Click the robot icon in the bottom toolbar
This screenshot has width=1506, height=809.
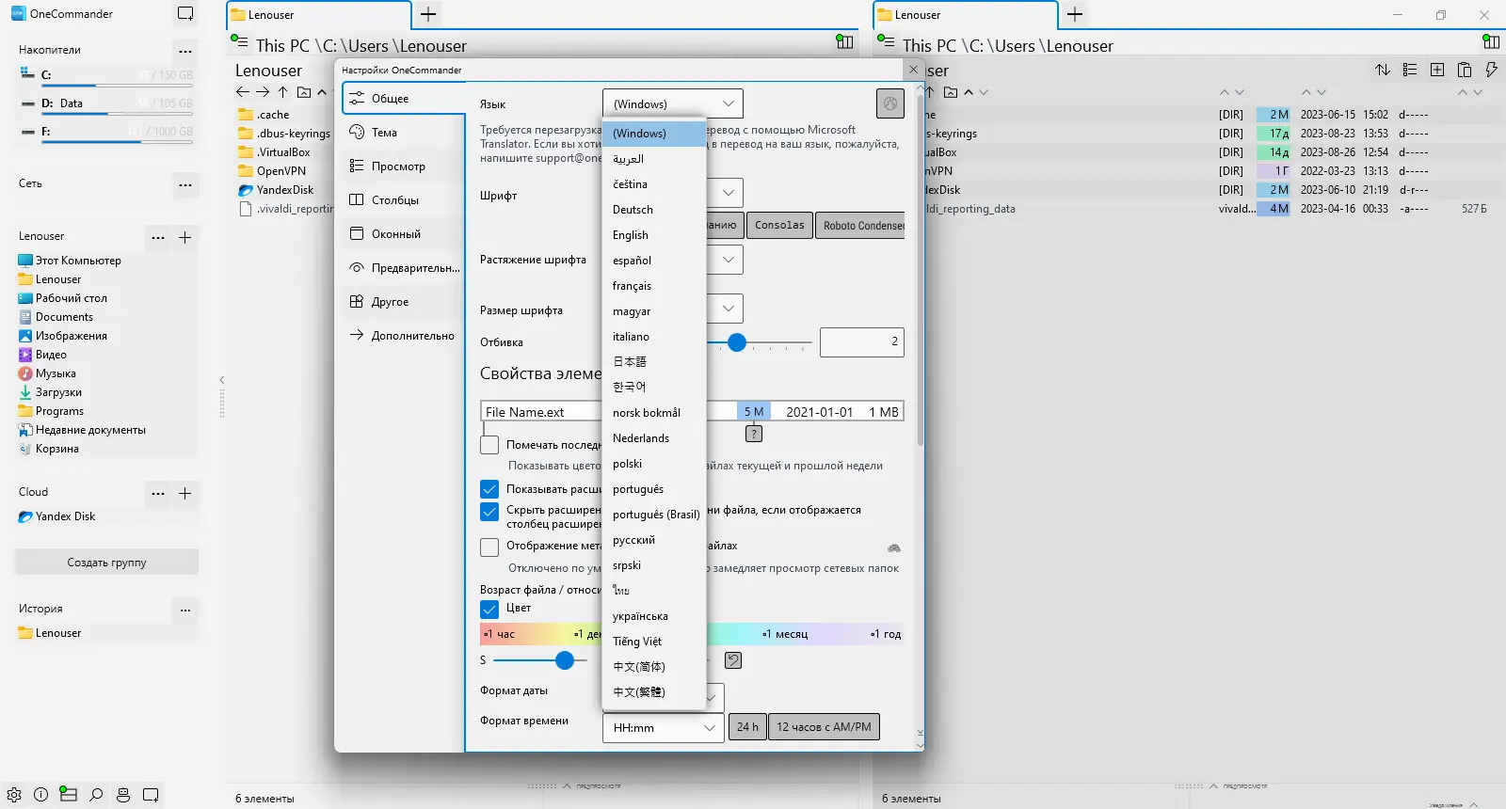coord(123,795)
